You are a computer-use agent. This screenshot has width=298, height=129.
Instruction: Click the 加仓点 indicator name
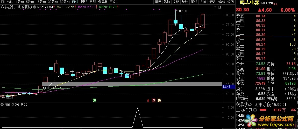9,104
